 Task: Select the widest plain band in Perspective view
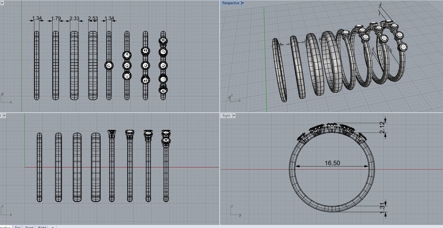pyautogui.click(x=332, y=62)
